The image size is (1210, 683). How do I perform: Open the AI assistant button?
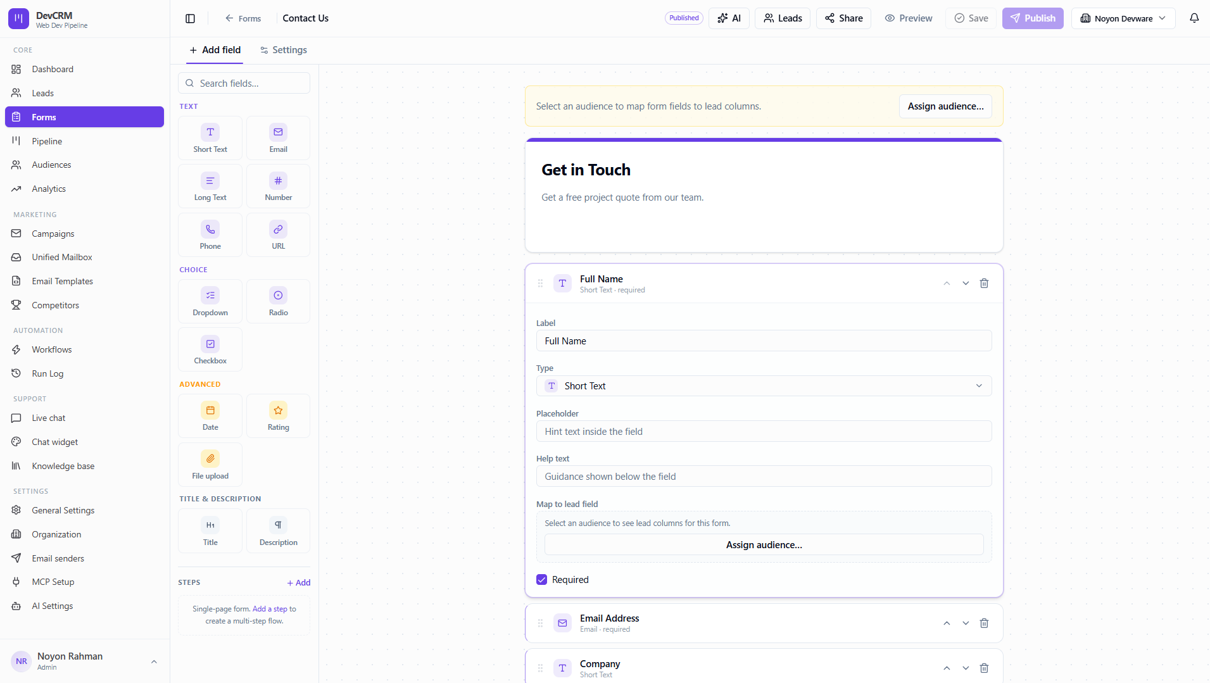click(729, 18)
